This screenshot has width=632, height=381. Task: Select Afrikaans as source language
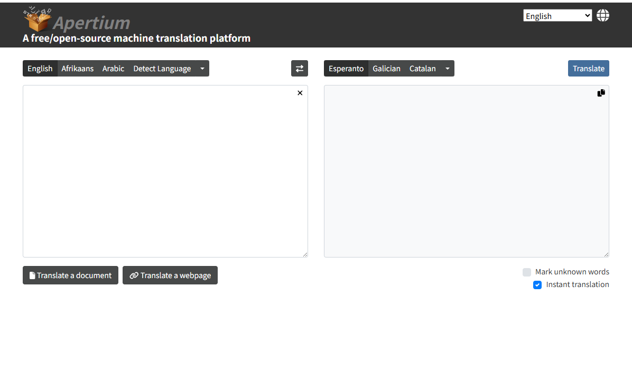point(77,69)
